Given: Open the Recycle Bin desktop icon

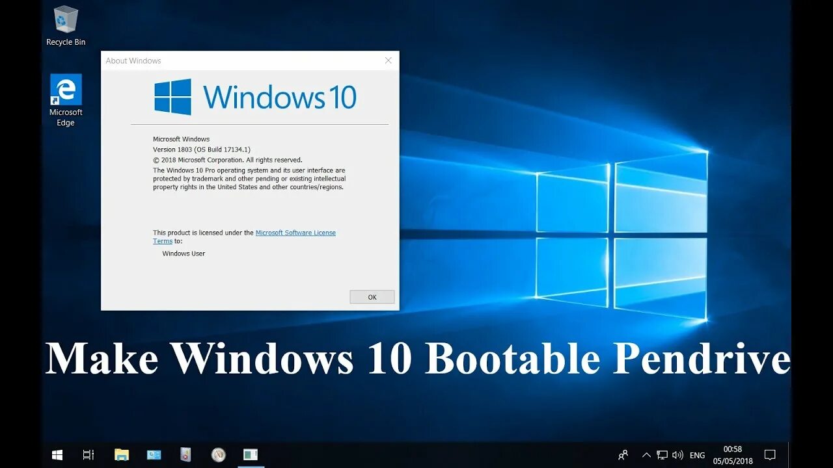Looking at the screenshot, I should 65,26.
